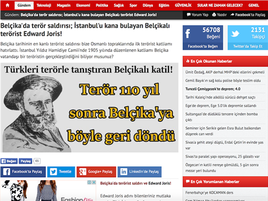Image resolution: width=268 pixels, height=201 pixels.
Task: Open news 'Cemil Bayık'ın sağ kolu polise'
Action: tap(223, 80)
